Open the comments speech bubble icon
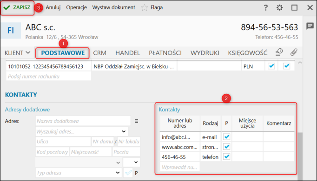Image resolution: width=317 pixels, height=181 pixels. pyautogui.click(x=310, y=26)
